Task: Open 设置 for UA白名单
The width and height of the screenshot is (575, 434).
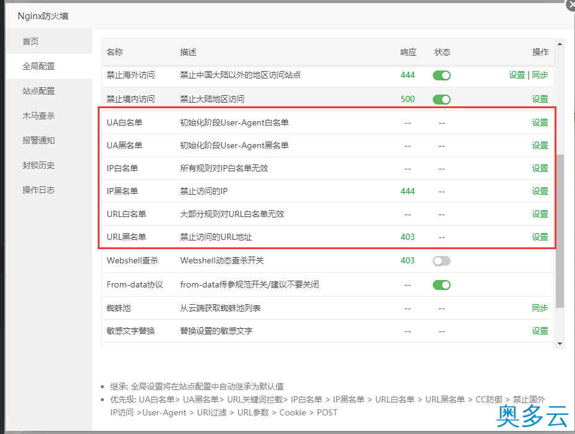Action: (540, 122)
